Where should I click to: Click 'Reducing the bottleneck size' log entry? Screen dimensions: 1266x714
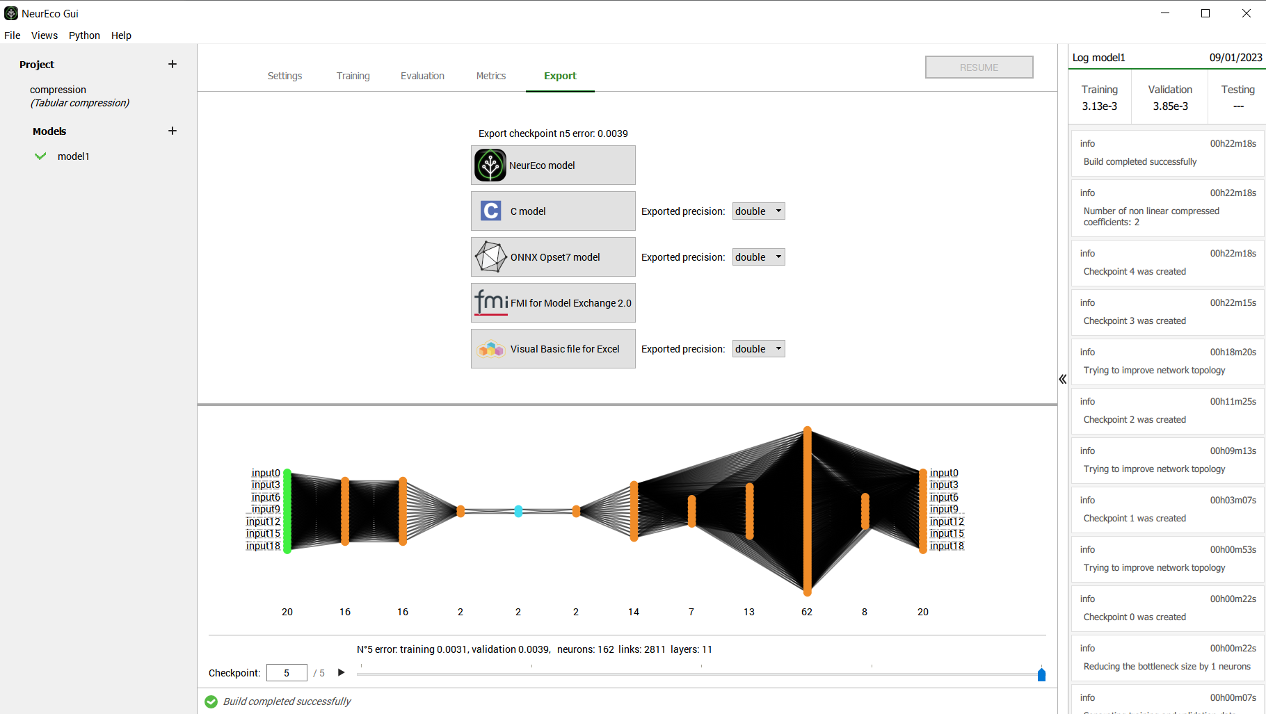[1167, 658]
